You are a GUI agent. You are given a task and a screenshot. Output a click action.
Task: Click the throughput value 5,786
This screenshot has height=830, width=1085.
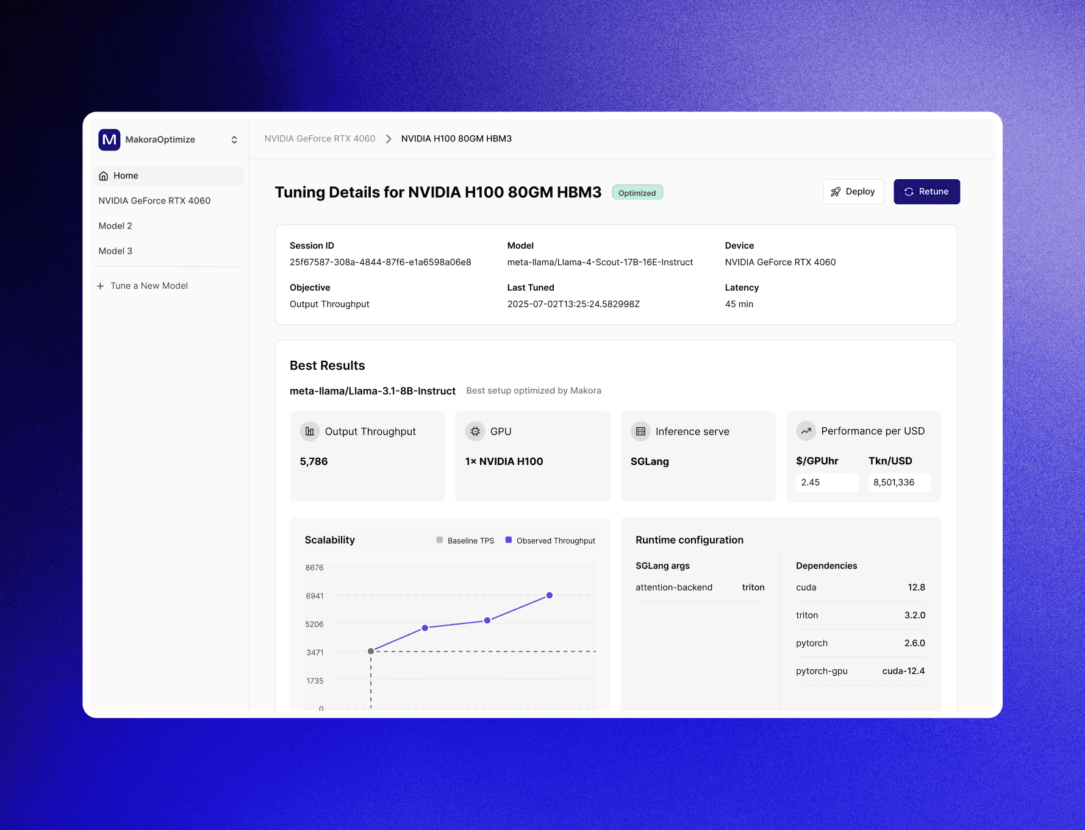click(x=313, y=461)
